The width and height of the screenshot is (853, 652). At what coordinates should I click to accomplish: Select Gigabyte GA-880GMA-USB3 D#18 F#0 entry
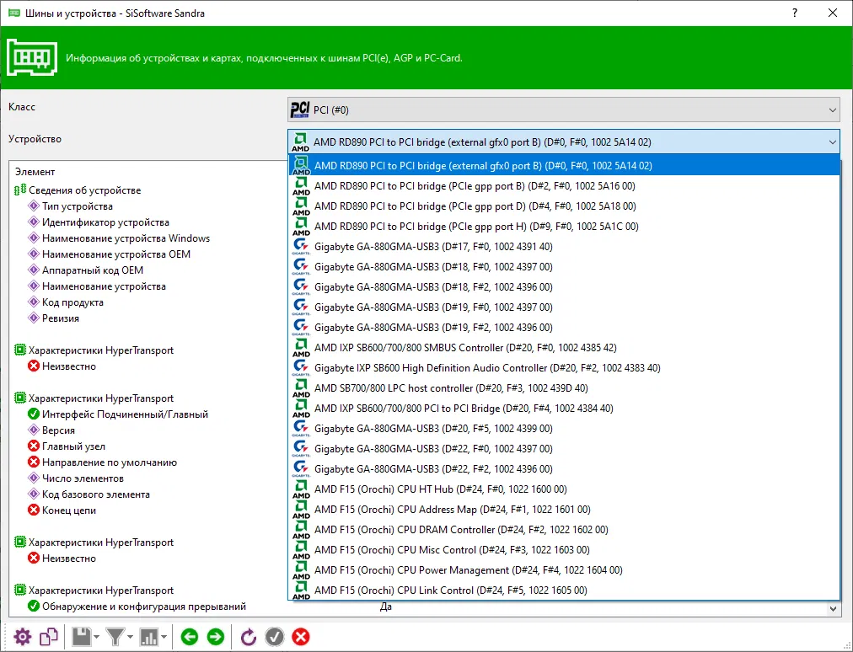(564, 266)
